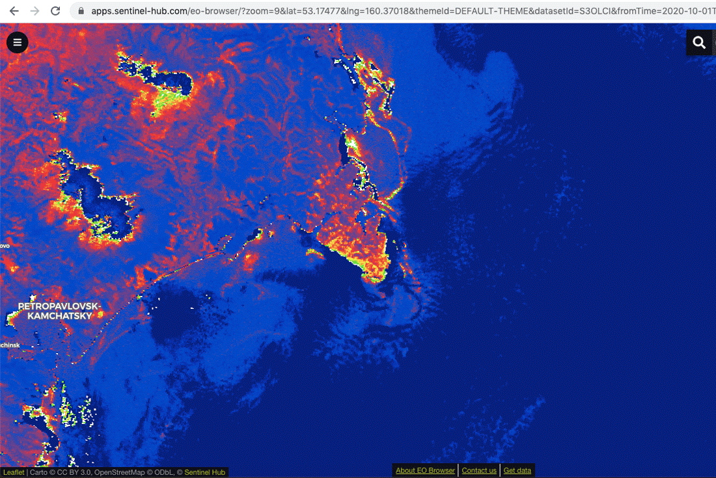The image size is (716, 478).
Task: Click the browser forward arrow
Action: pyautogui.click(x=34, y=11)
